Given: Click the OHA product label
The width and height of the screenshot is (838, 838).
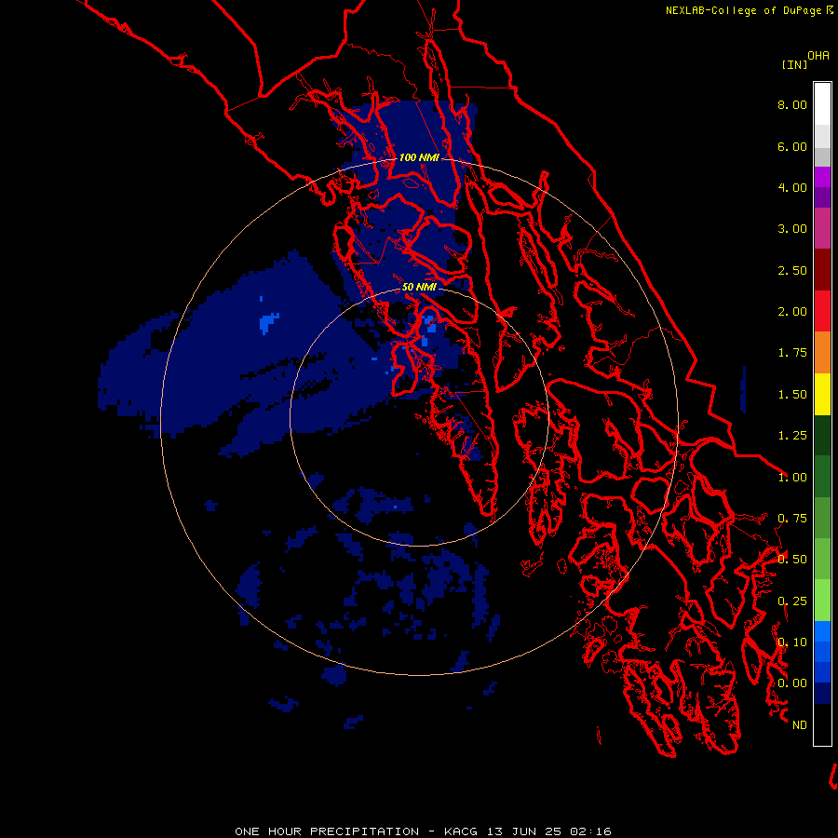Looking at the screenshot, I should click(x=818, y=56).
